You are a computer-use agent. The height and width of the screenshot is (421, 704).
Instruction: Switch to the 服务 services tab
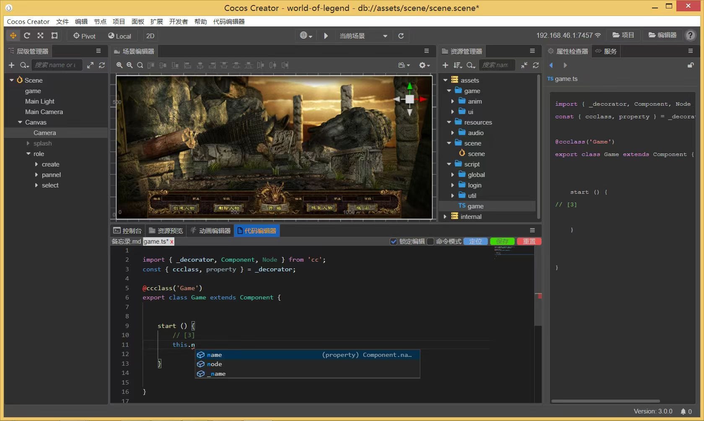pos(606,51)
